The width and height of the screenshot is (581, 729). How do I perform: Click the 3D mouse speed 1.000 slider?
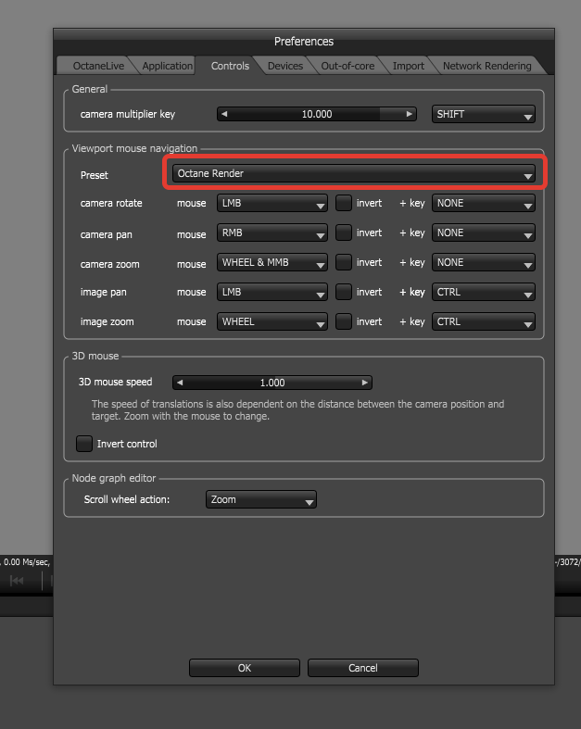point(272,383)
